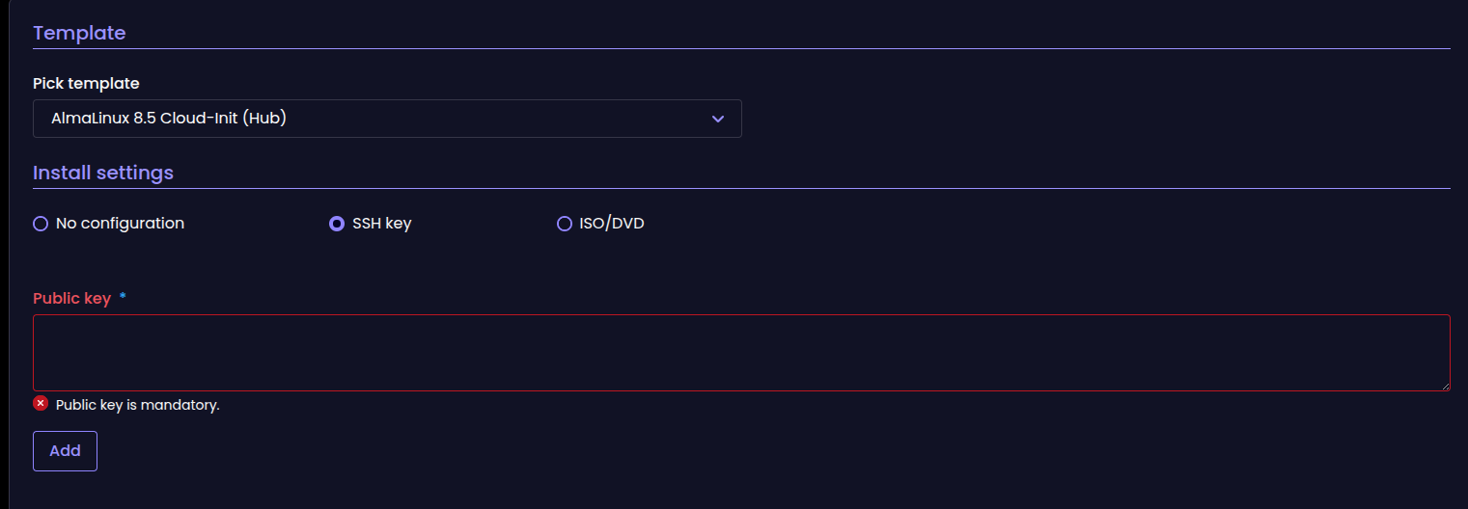Open the Pick template dropdown
The width and height of the screenshot is (1468, 509).
point(386,119)
